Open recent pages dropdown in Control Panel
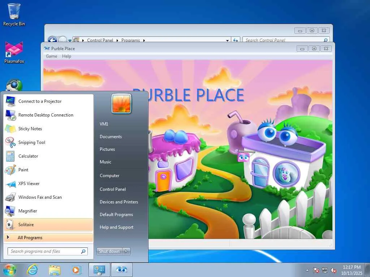 (x=70, y=40)
